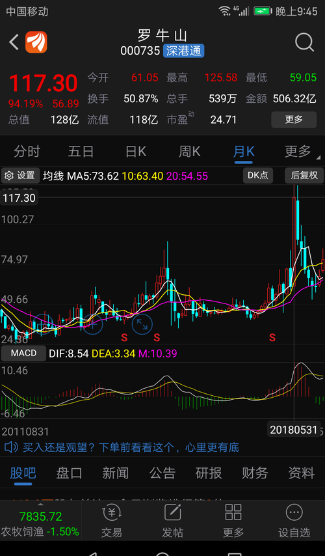Tap the 最低 59.05 value
Viewport: 325px width, 556px height.
point(303,77)
